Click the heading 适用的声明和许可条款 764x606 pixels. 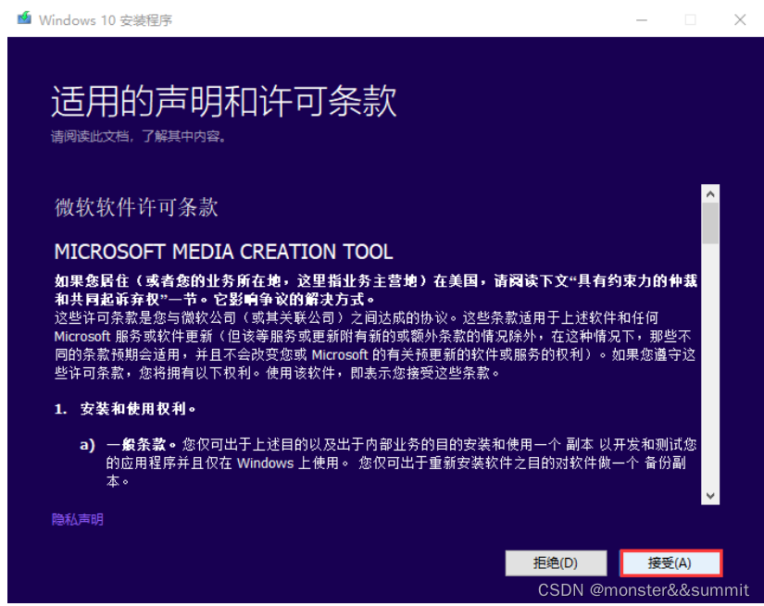tap(224, 101)
